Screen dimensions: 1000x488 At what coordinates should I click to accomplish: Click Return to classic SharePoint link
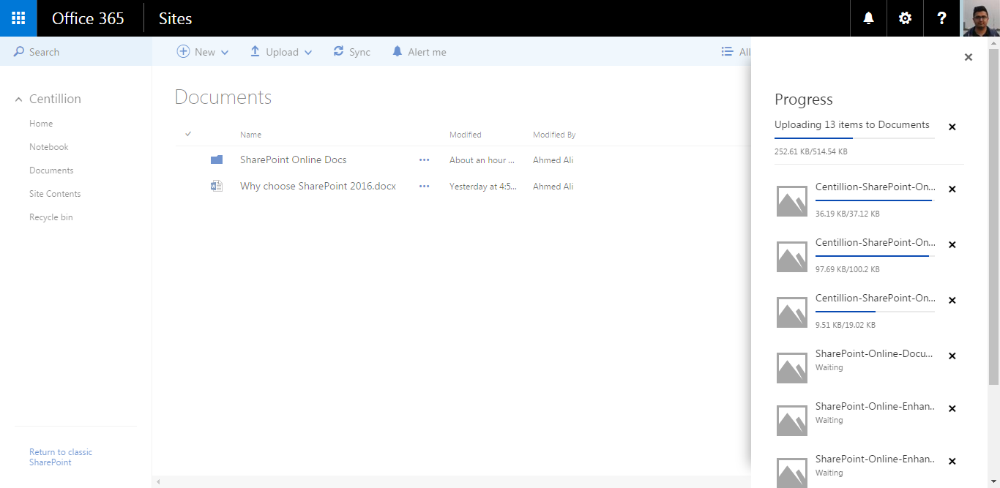61,457
